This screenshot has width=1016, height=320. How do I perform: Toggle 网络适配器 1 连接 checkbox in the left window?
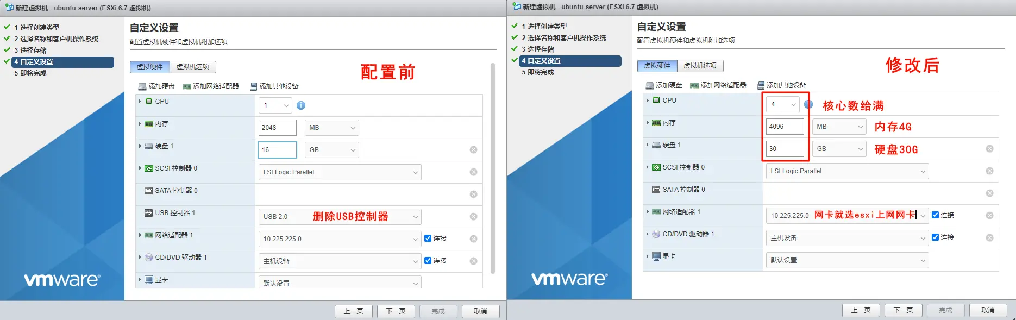click(428, 239)
